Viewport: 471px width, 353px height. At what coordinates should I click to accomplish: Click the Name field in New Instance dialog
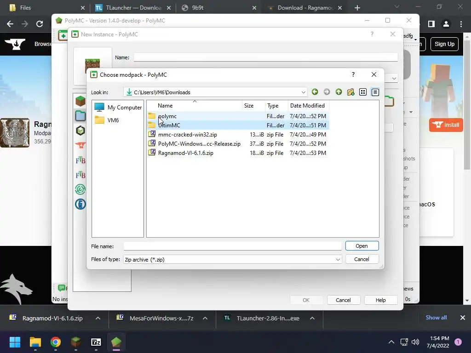(266, 57)
